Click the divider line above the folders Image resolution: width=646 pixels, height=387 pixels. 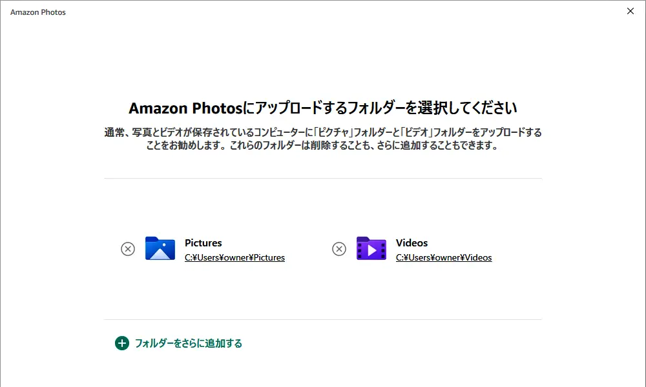(323, 178)
